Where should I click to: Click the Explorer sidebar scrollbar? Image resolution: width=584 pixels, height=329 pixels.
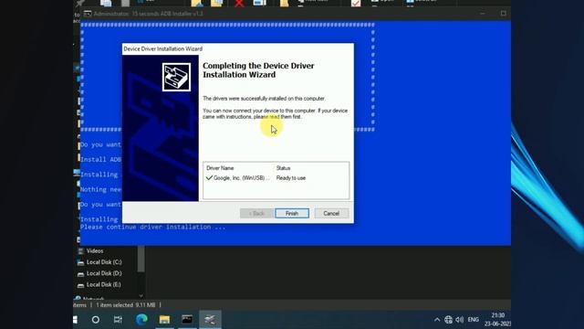[141, 260]
